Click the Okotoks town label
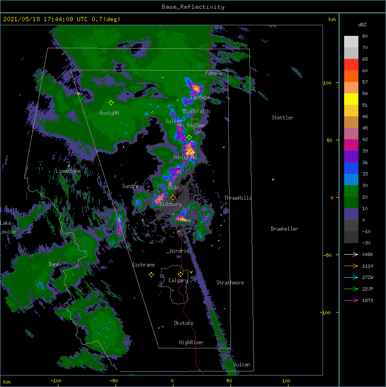This screenshot has width=386, height=387. click(x=184, y=323)
